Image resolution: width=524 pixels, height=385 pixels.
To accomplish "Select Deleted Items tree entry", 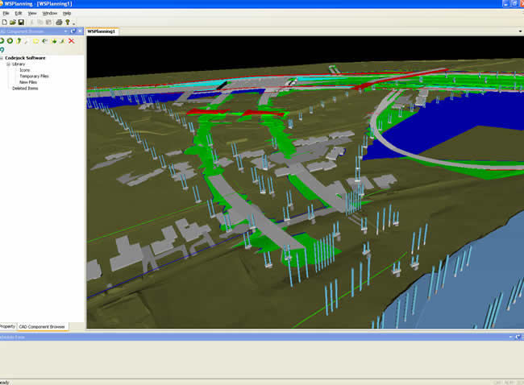I will pyautogui.click(x=24, y=88).
